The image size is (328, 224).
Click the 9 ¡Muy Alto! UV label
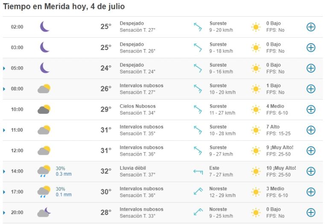click(x=280, y=147)
